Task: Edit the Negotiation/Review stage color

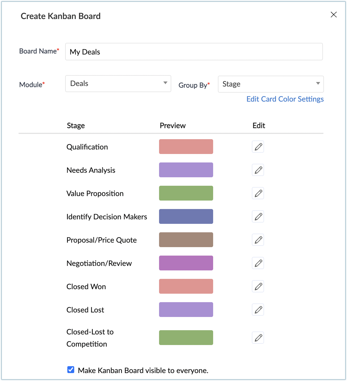Action: pyautogui.click(x=258, y=263)
